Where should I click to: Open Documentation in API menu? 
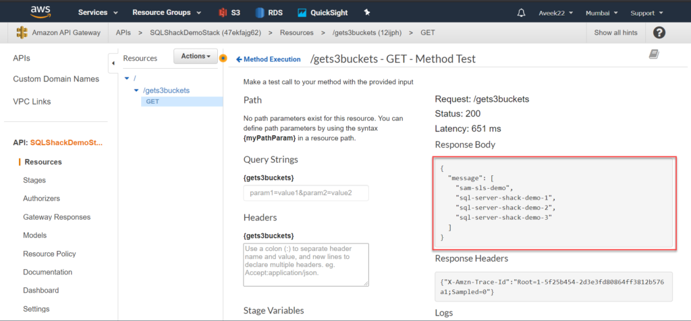click(48, 272)
